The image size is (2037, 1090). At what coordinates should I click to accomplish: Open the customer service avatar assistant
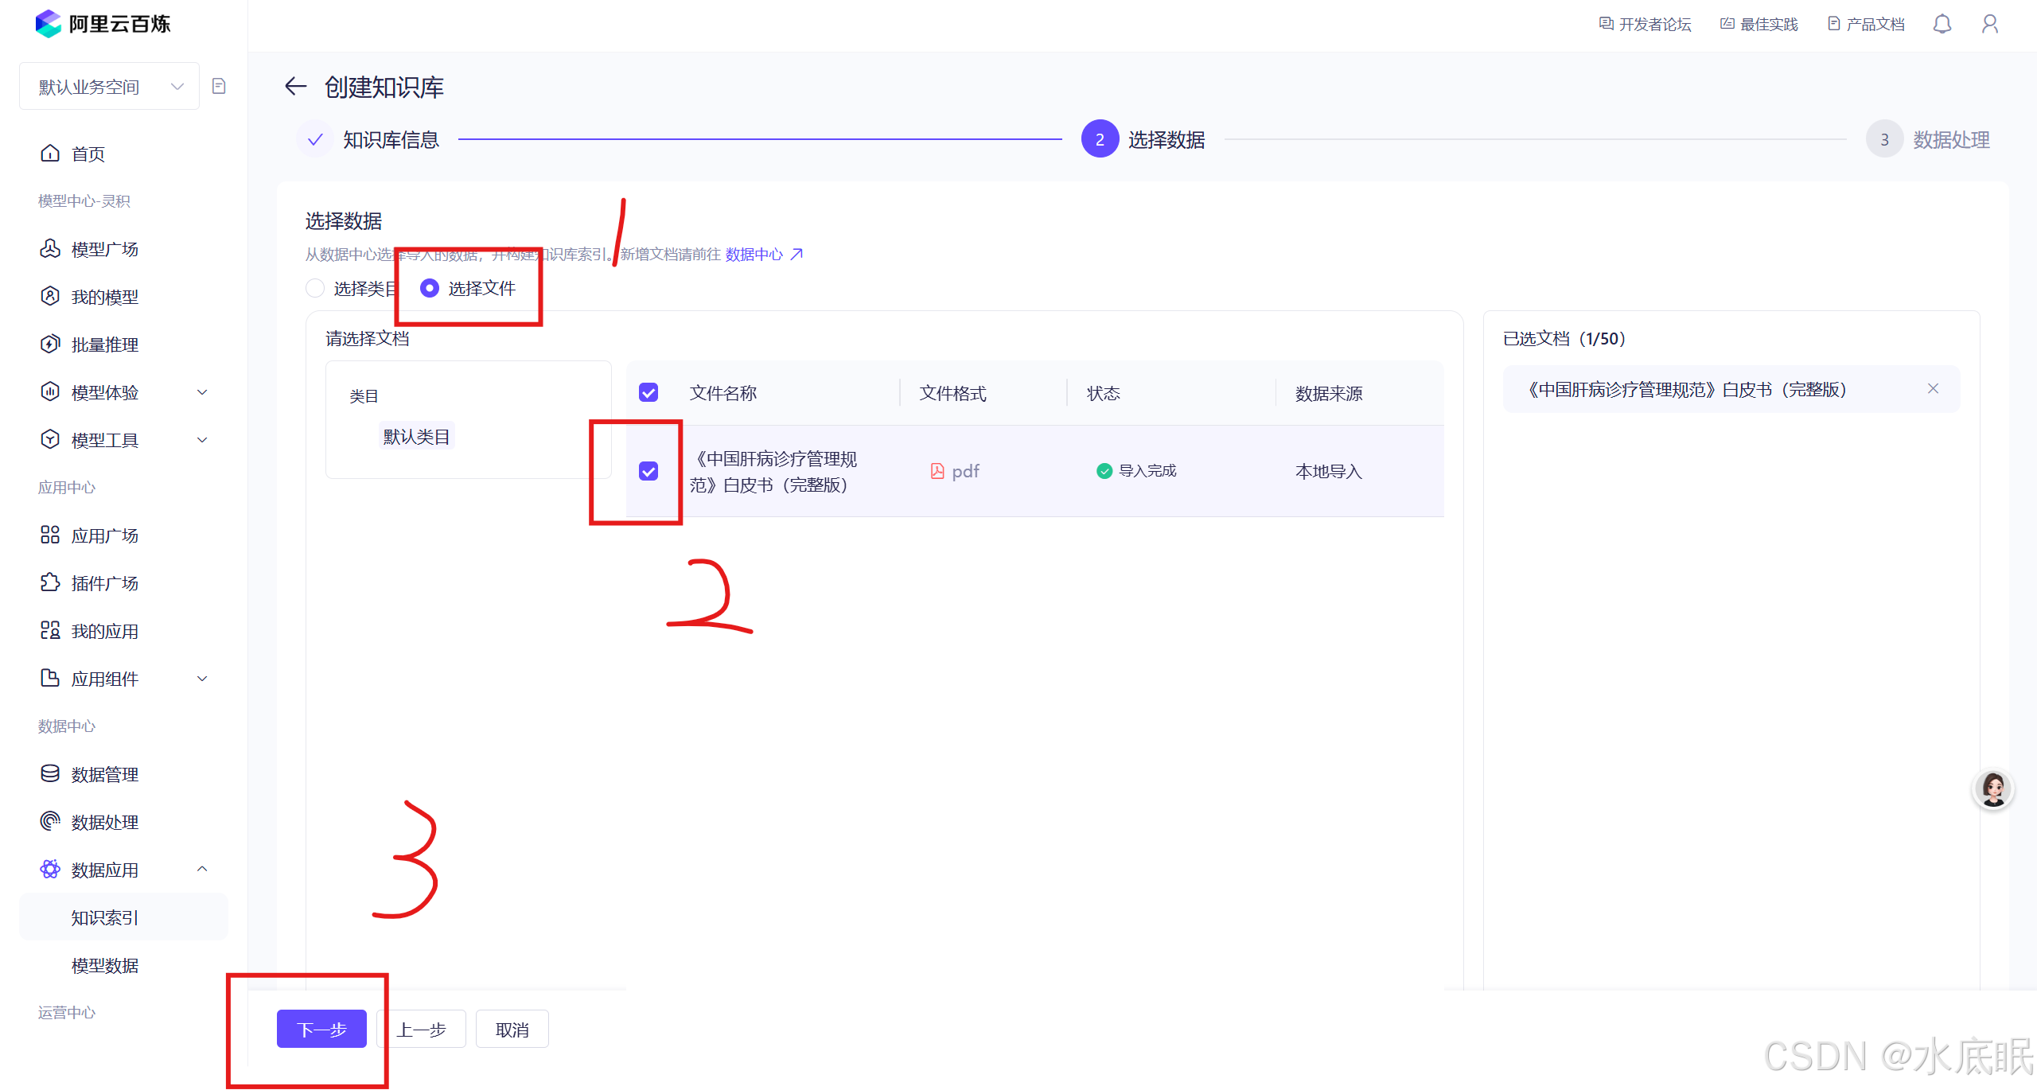[x=1992, y=789]
